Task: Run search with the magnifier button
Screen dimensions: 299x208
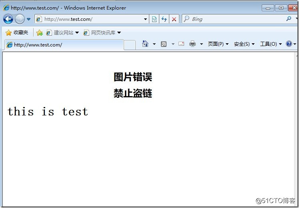Action: click(x=289, y=19)
